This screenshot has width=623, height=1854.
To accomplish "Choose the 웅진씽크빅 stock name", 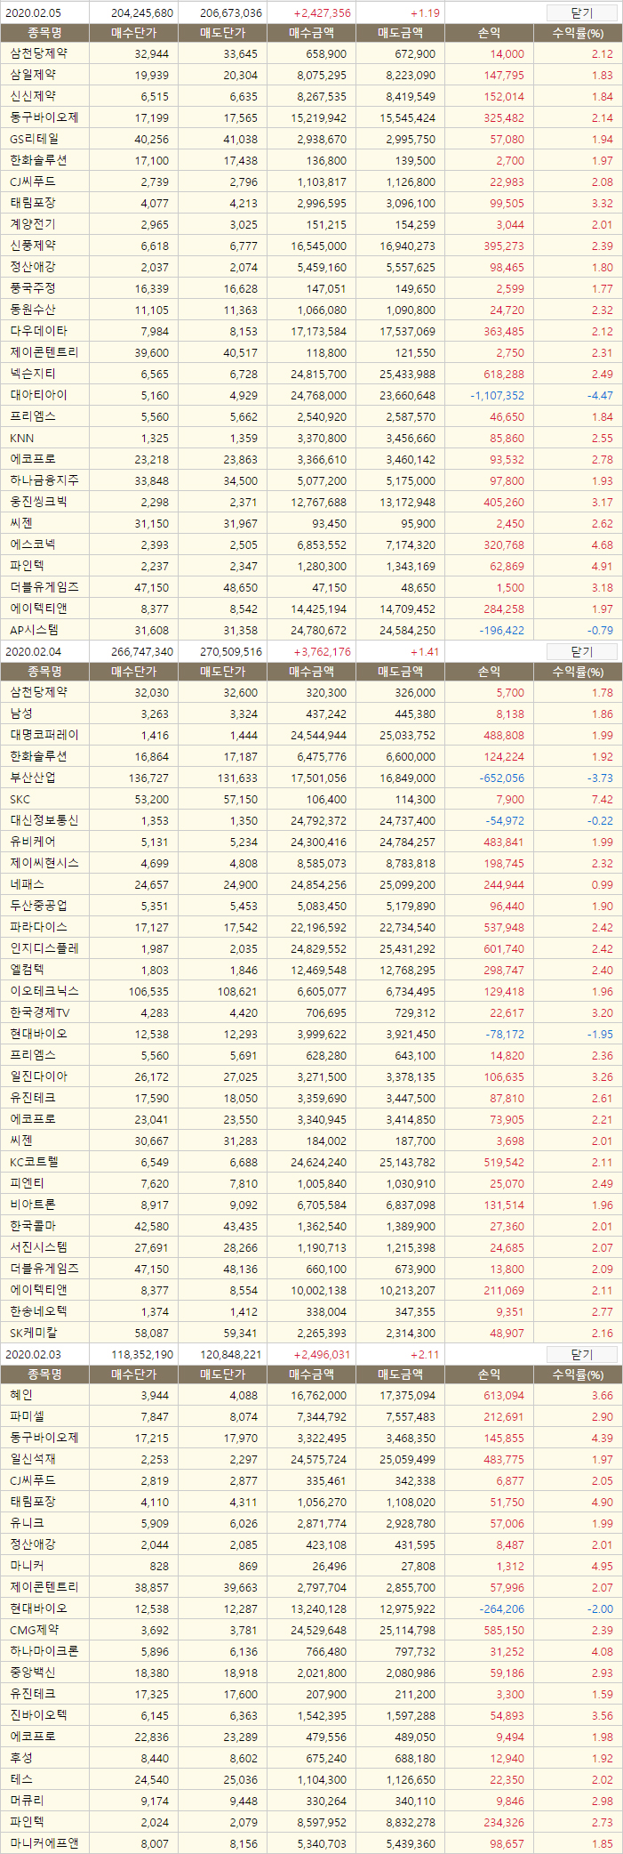I will coord(38,502).
